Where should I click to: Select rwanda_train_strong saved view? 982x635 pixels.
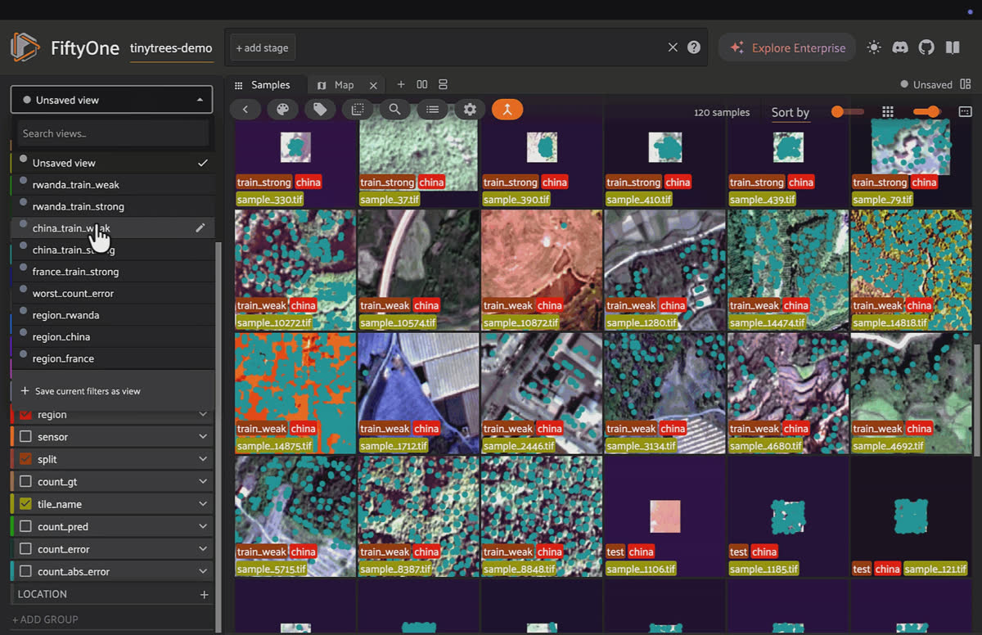tap(112, 206)
